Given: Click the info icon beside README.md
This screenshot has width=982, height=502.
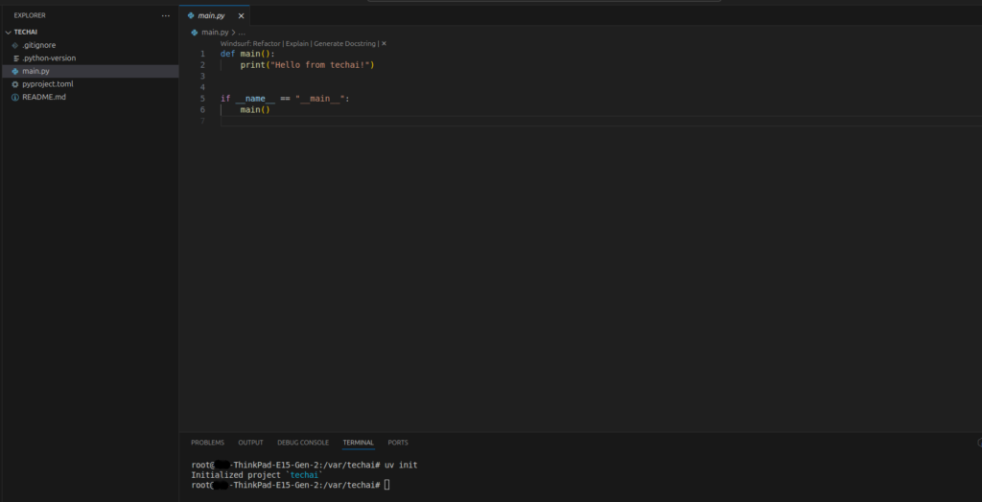Looking at the screenshot, I should [15, 97].
